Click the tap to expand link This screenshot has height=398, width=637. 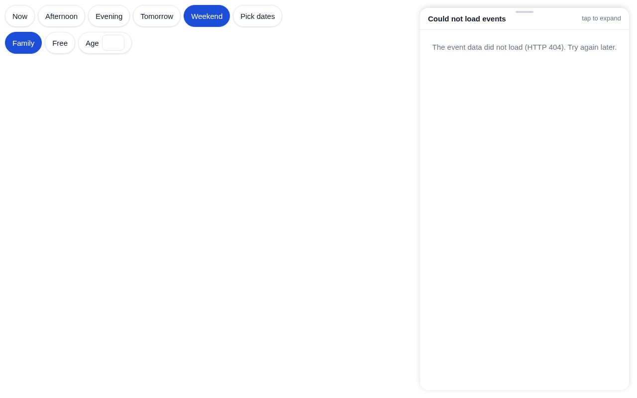point(601,18)
